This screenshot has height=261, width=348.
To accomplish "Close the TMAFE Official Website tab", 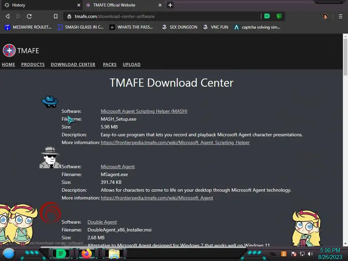I will pyautogui.click(x=160, y=5).
